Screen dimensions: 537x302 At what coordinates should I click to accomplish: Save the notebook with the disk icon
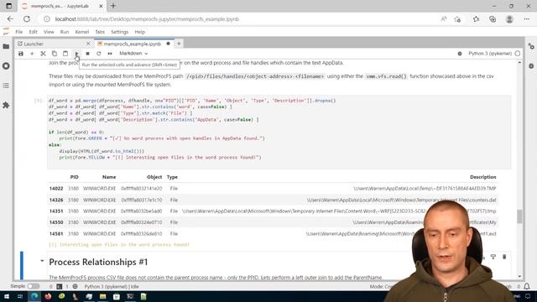(21, 54)
